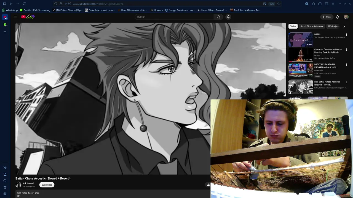Open options menu for Mix: Batta
Viewport: 353px width, 198px height.
[x=346, y=82]
